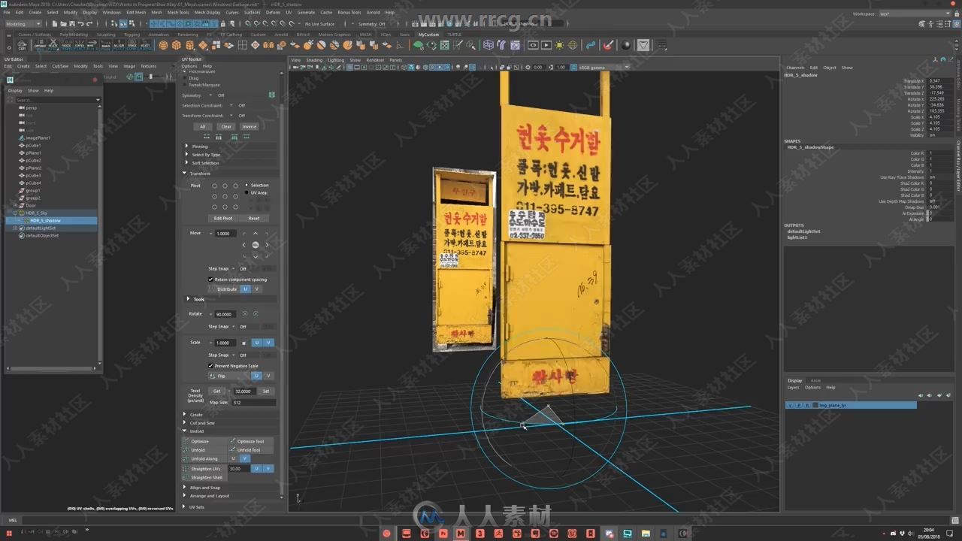
Task: Click the Unfold Tool button
Action: (x=251, y=450)
